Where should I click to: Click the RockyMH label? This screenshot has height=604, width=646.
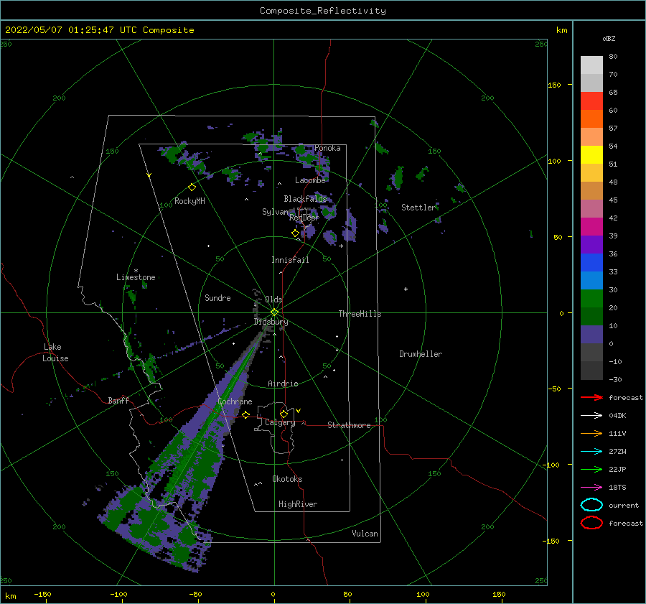point(189,201)
